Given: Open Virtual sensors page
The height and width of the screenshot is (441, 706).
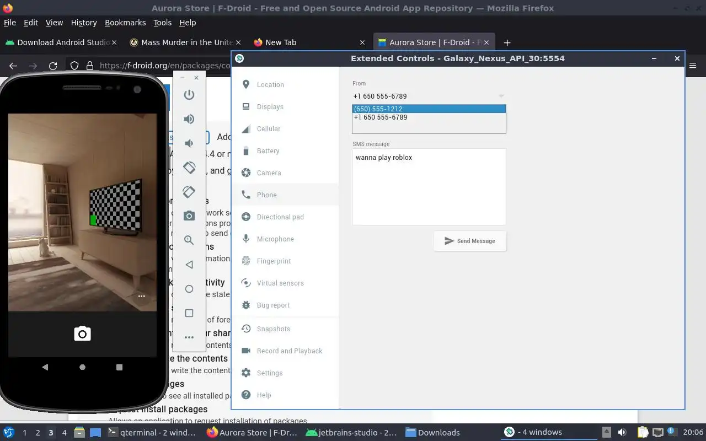Looking at the screenshot, I should point(285,283).
